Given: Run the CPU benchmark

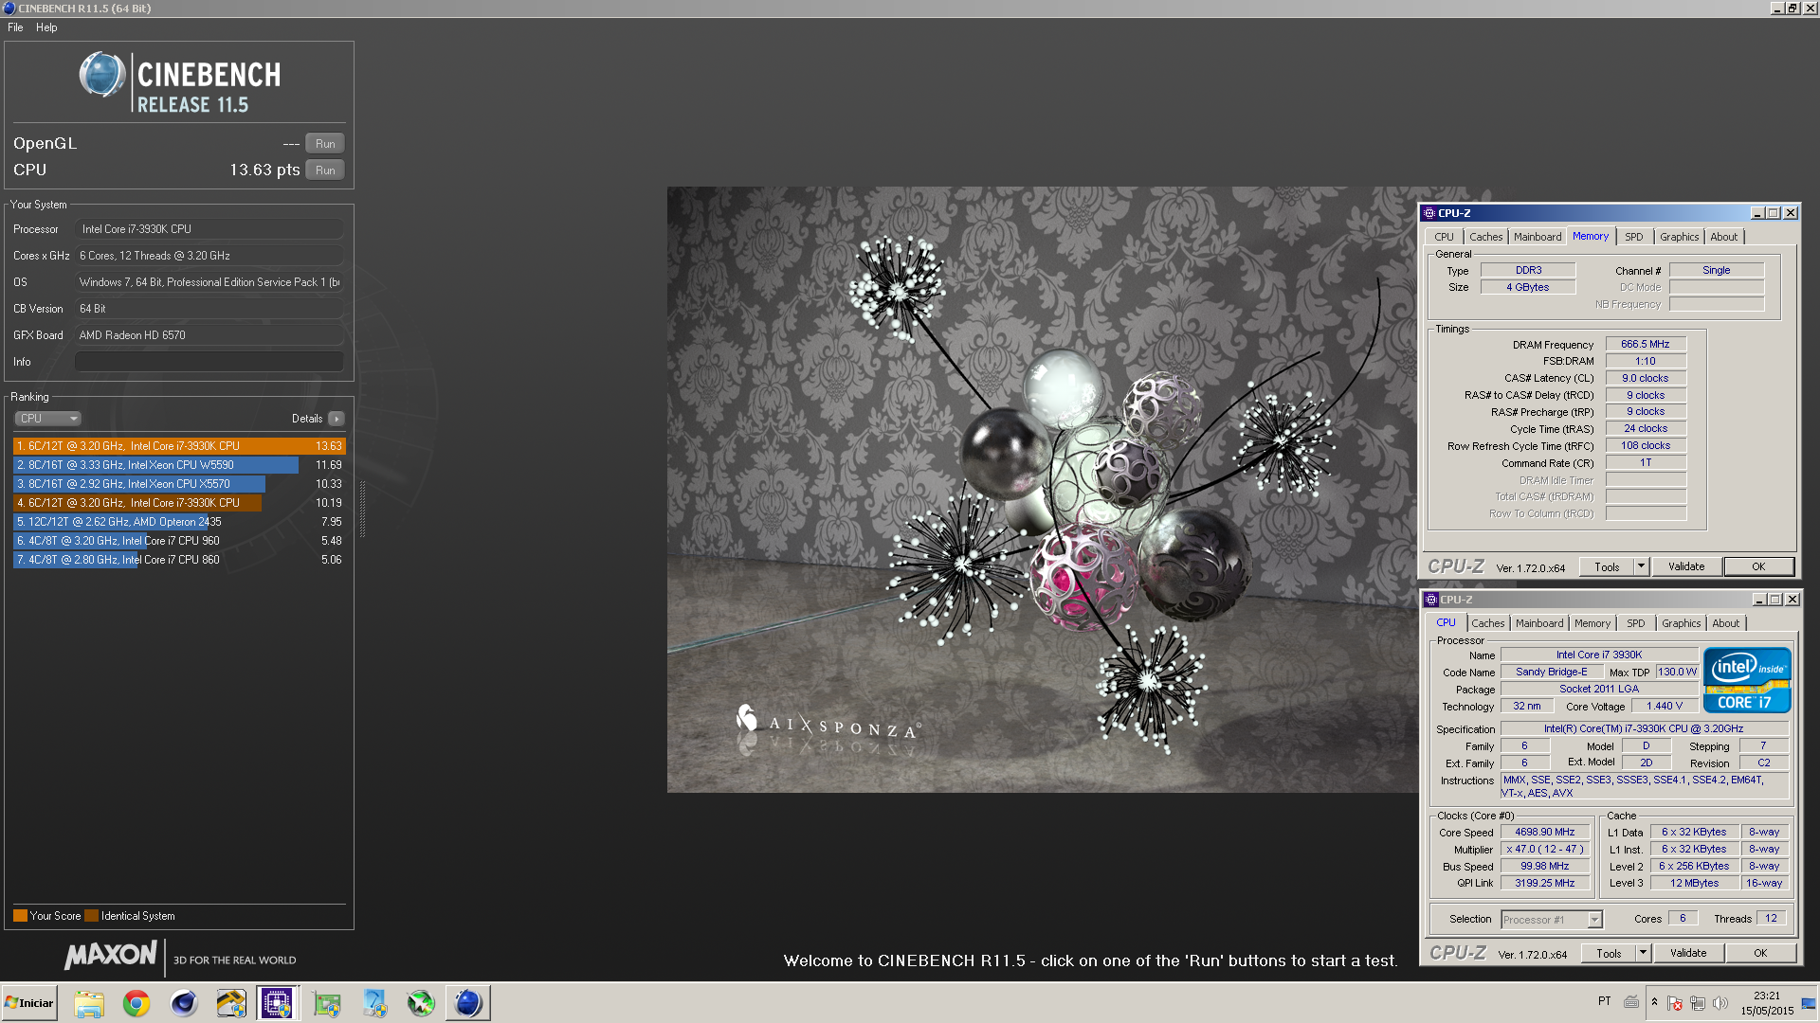Looking at the screenshot, I should [x=325, y=170].
